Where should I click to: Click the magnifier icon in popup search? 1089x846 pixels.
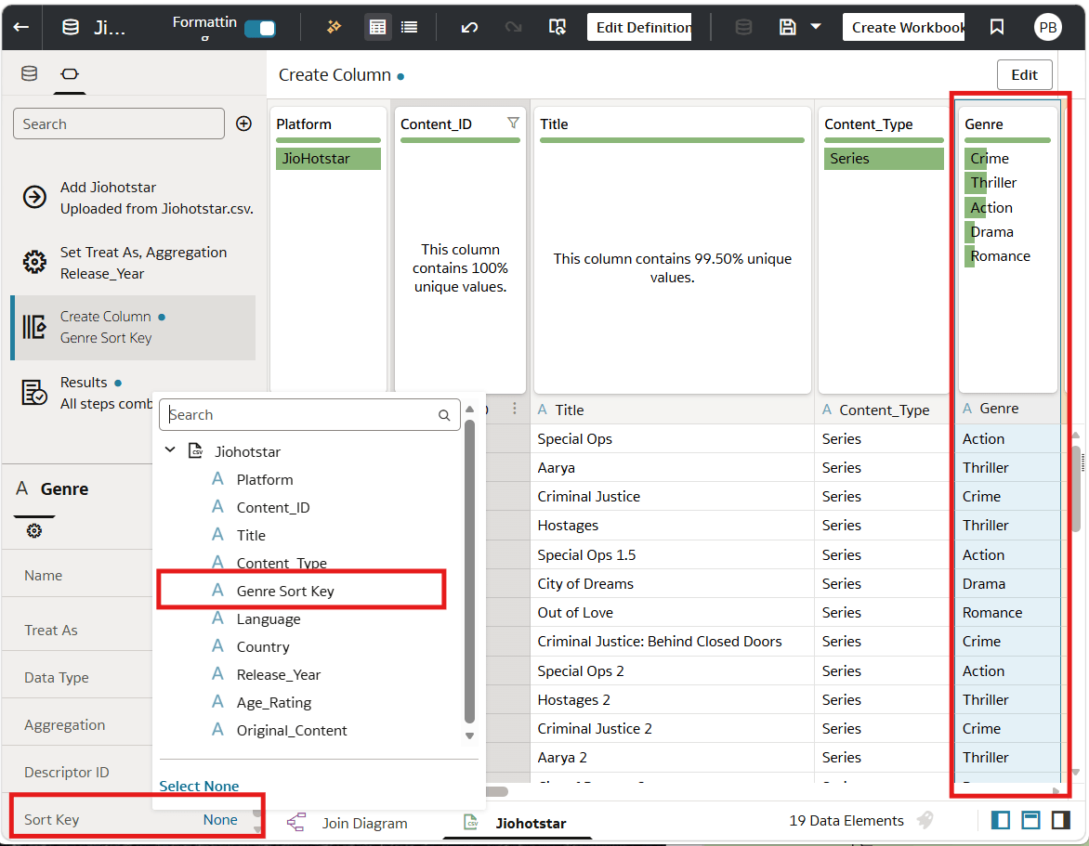pos(444,415)
